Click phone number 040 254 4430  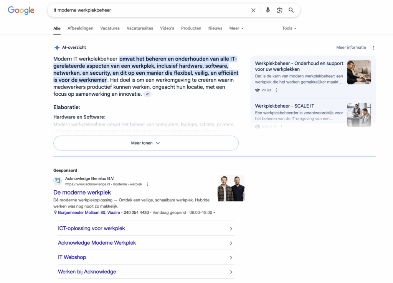coord(136,213)
